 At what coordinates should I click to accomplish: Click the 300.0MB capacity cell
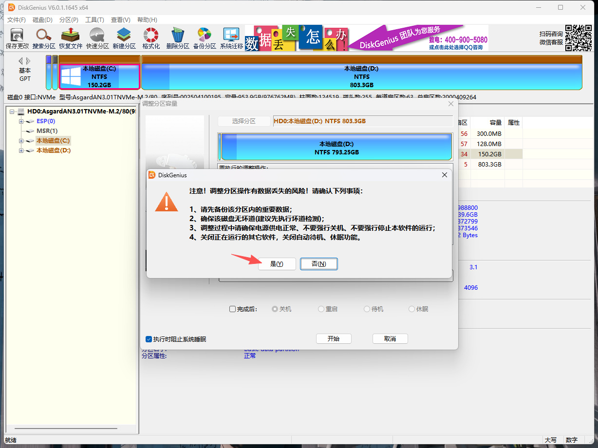489,133
